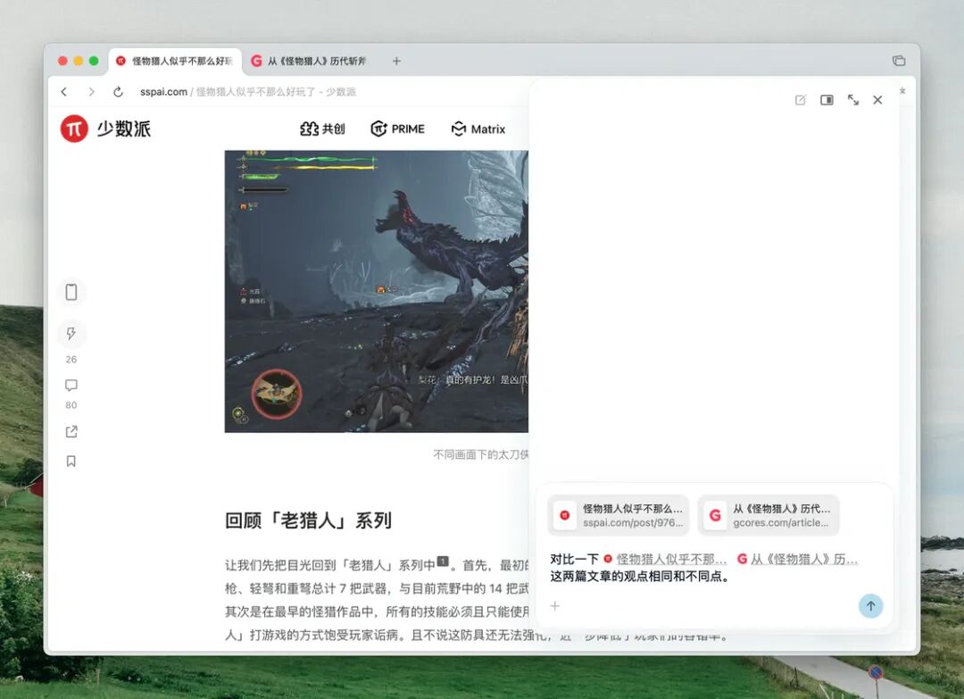Bookmark the article with the bookmark icon

pos(71,461)
